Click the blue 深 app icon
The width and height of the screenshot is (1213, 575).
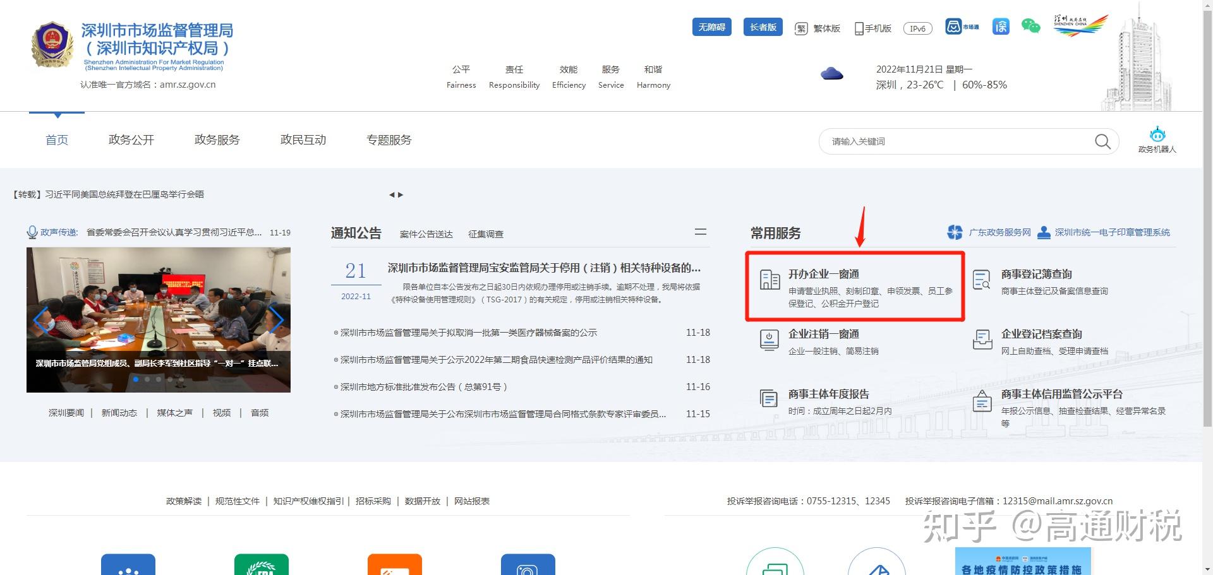pos(1001,27)
